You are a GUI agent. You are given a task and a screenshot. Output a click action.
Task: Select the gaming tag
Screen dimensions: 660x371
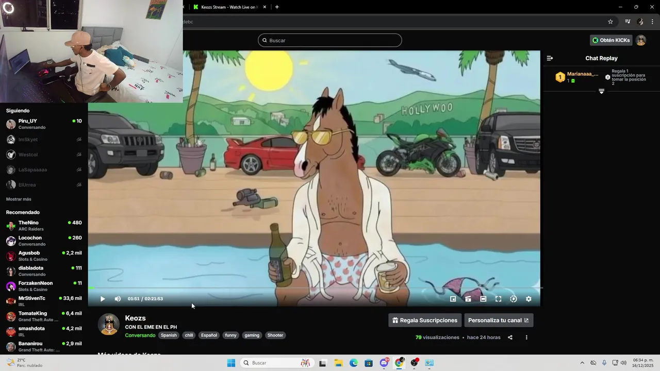coord(252,335)
